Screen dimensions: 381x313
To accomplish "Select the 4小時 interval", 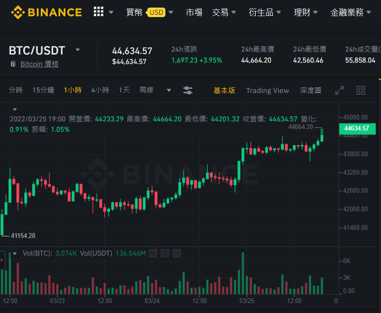I will [100, 90].
